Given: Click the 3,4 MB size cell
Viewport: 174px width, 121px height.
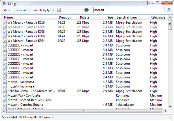Looking at the screenshot, I should 108,50.
